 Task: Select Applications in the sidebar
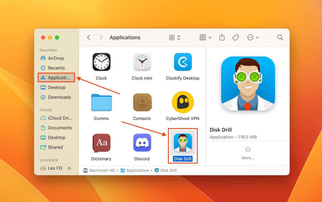coord(56,78)
